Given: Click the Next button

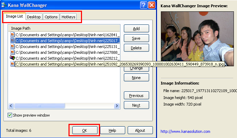Looking at the screenshot, I should [136, 105].
